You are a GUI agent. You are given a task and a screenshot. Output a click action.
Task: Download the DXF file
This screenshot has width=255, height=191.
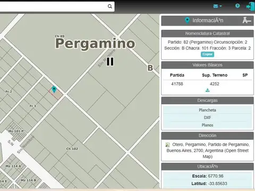207,117
